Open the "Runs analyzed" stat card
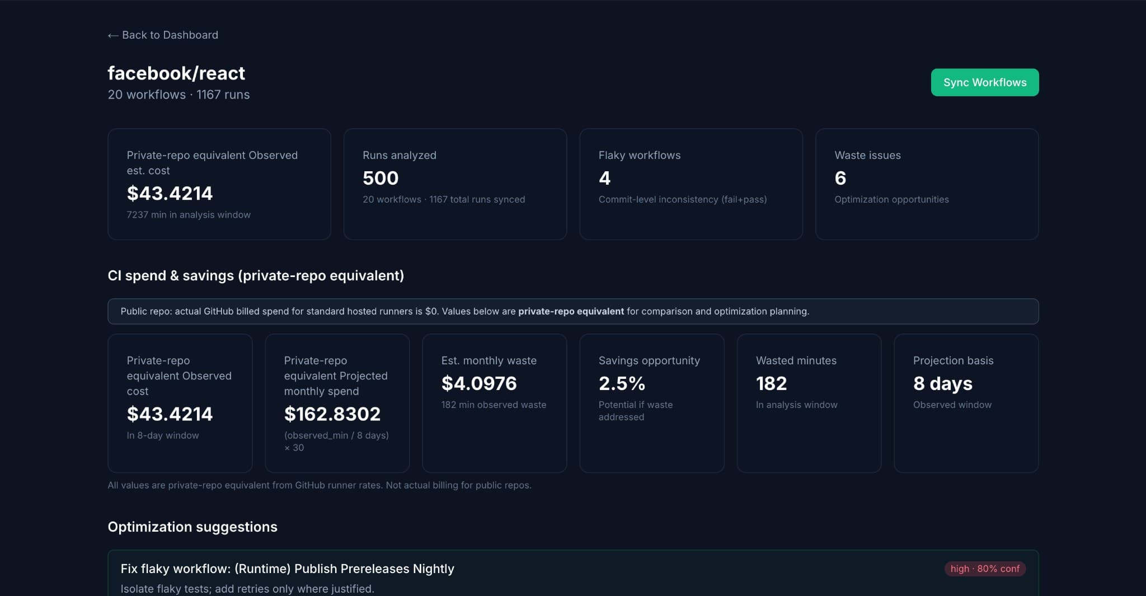Viewport: 1146px width, 596px height. coord(455,184)
